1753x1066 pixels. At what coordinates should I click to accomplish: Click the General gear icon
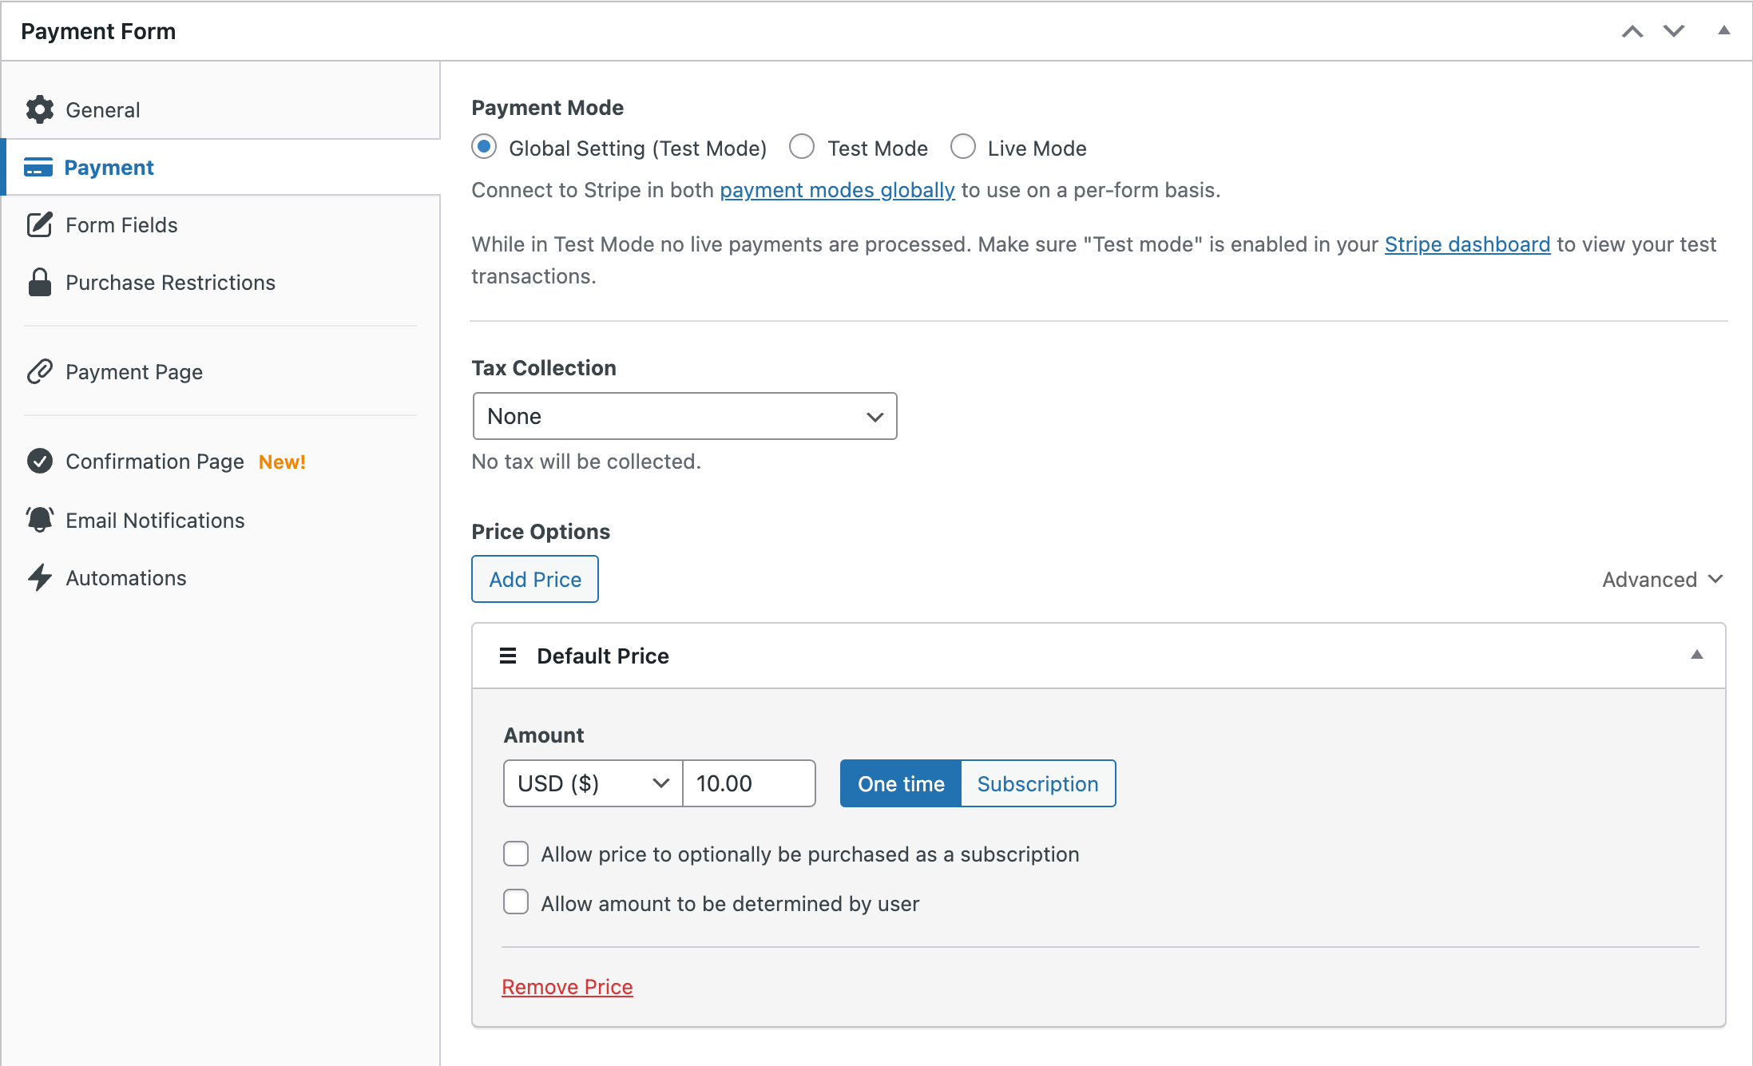(39, 109)
